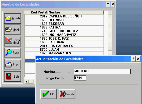Image resolution: width=142 pixels, height=104 pixels.
Task: Open help in Actualización de Localidades dialog
Action: coord(134,59)
